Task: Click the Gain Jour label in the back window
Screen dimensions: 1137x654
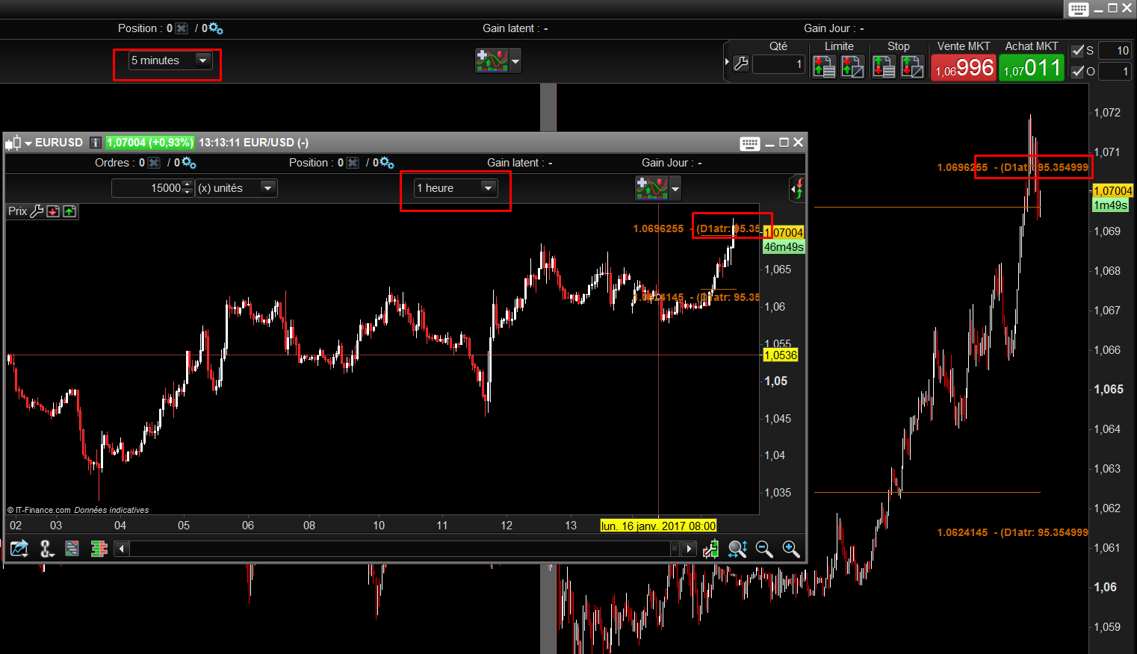Action: tap(830, 28)
